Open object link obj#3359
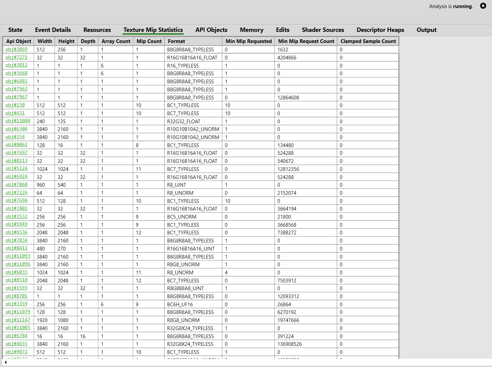 click(x=16, y=304)
